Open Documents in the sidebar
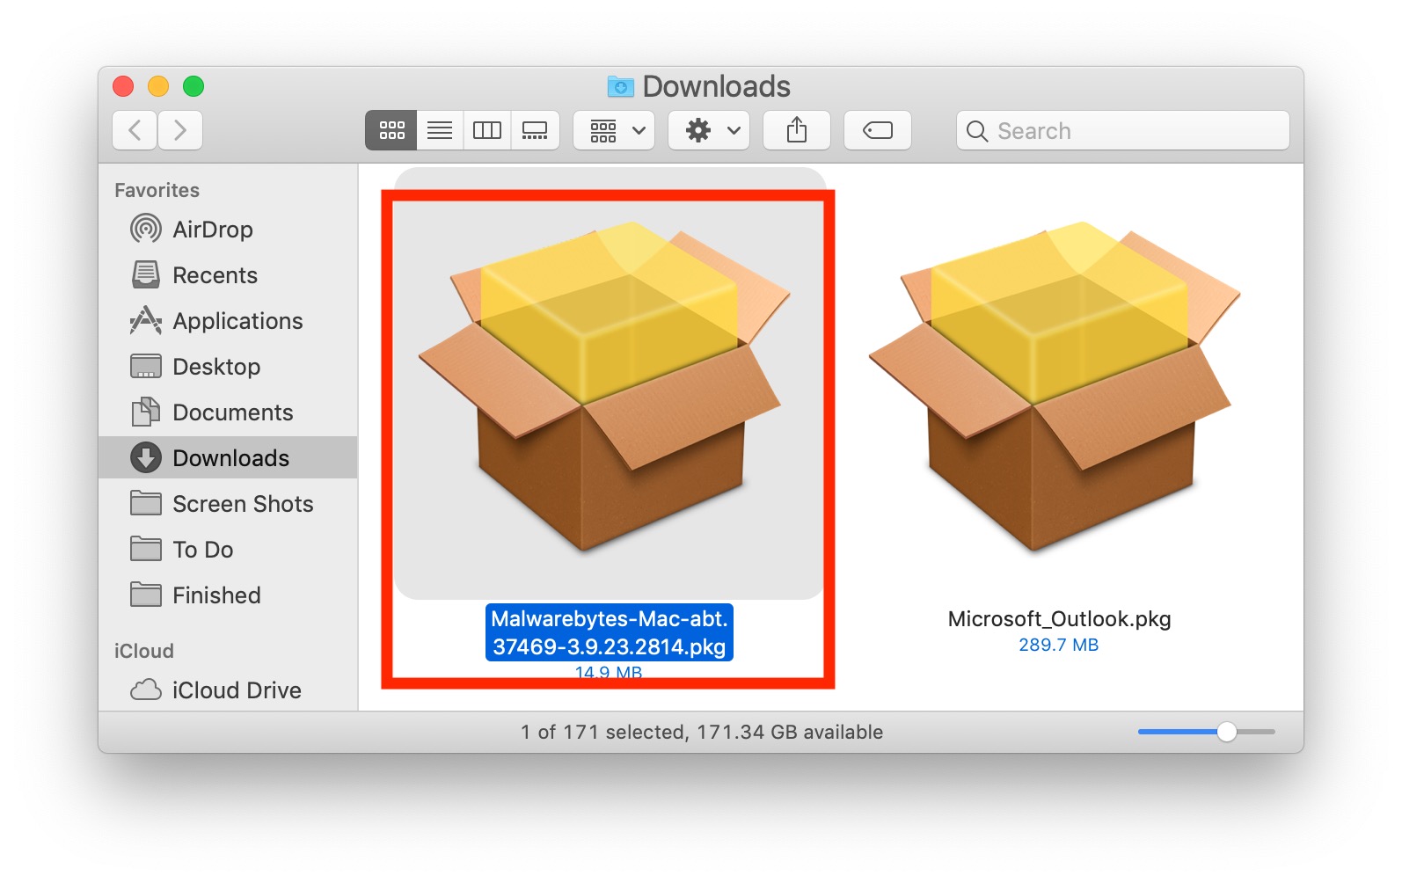This screenshot has width=1402, height=883. point(228,412)
